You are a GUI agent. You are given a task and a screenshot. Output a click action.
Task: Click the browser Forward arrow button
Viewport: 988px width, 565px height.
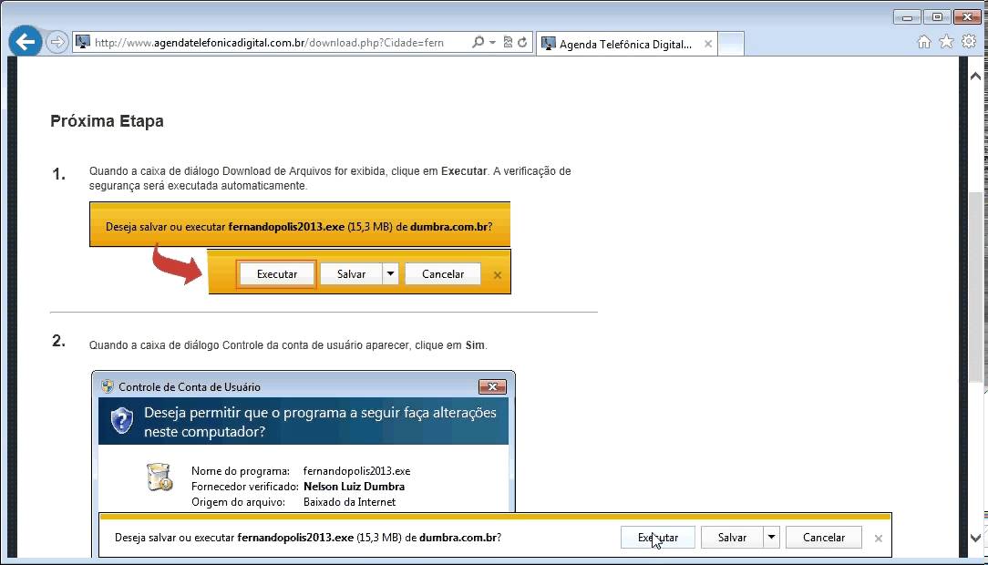[x=57, y=43]
